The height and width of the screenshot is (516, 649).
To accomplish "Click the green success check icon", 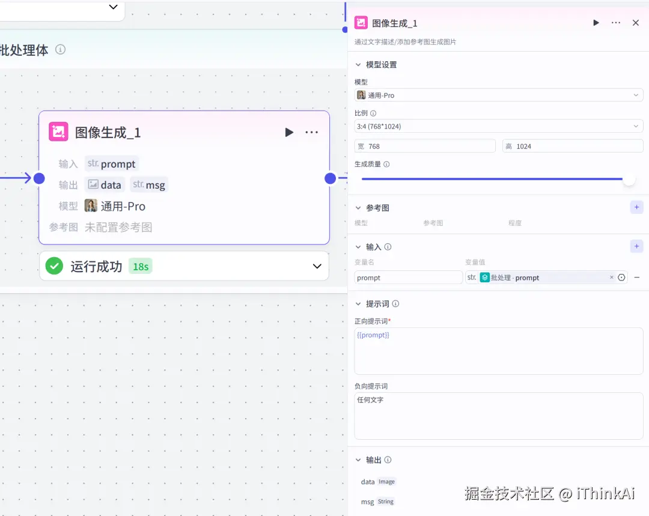I will tap(54, 266).
